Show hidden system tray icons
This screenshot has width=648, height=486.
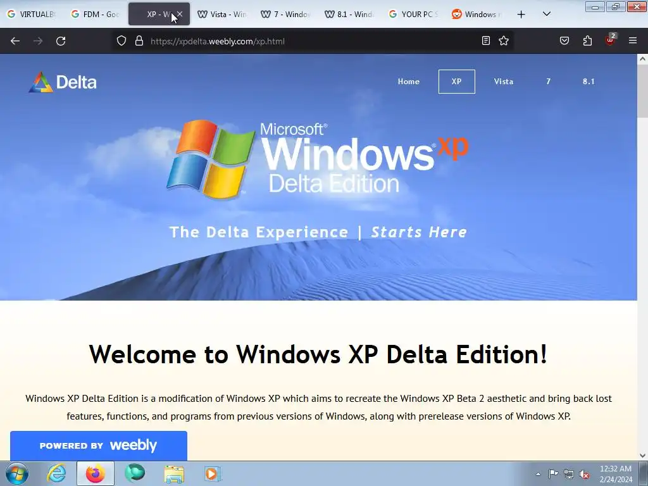[x=538, y=474]
